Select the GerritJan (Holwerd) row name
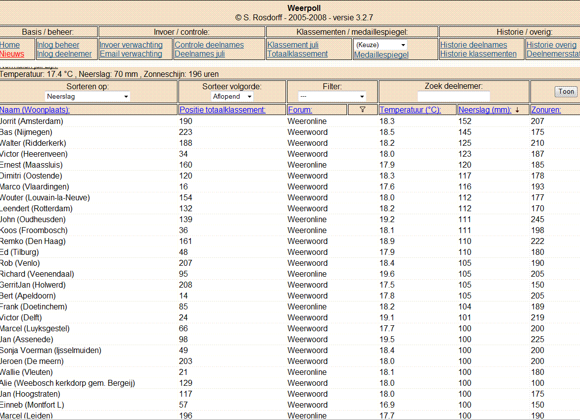 33,285
